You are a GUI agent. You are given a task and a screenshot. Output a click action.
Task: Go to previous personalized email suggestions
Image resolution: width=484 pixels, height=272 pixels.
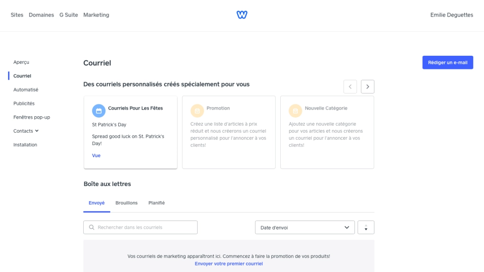tap(350, 87)
